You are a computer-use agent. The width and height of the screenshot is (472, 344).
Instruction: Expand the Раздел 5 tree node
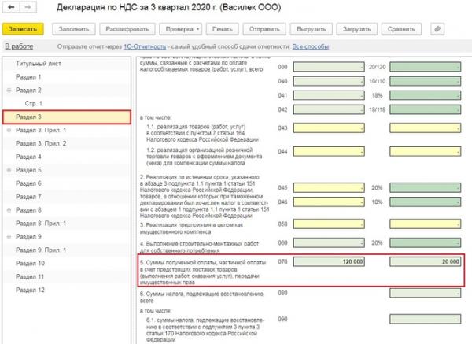pyautogui.click(x=9, y=170)
